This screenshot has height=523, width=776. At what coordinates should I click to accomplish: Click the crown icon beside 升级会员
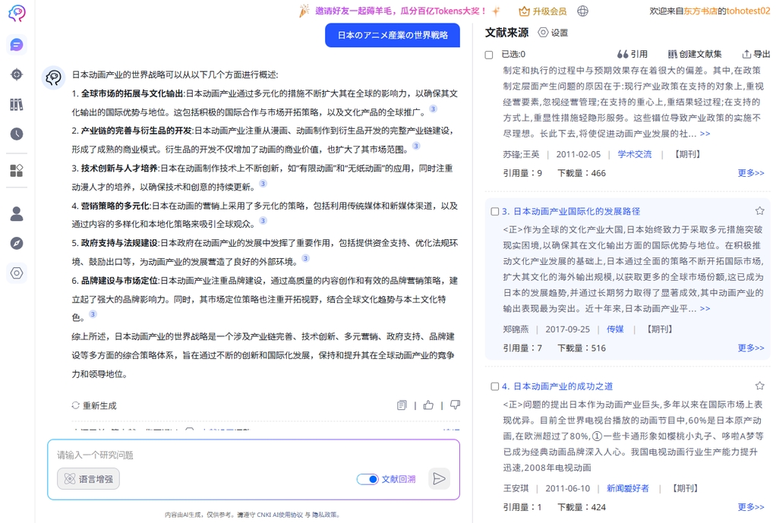(x=524, y=11)
